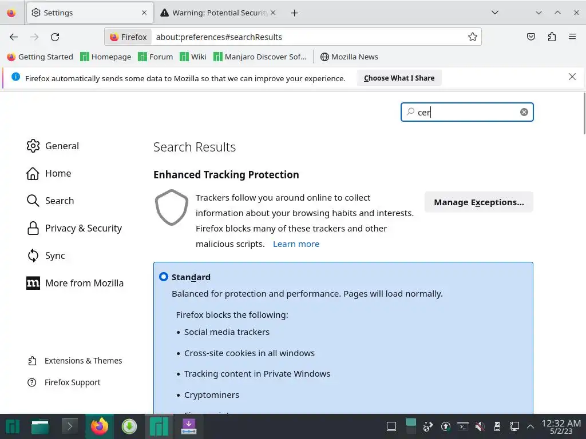Open Mozilla News bookmark

[x=349, y=57]
